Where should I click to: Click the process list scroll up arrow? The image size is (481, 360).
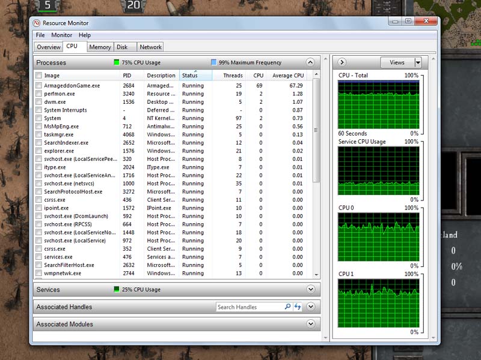point(316,74)
